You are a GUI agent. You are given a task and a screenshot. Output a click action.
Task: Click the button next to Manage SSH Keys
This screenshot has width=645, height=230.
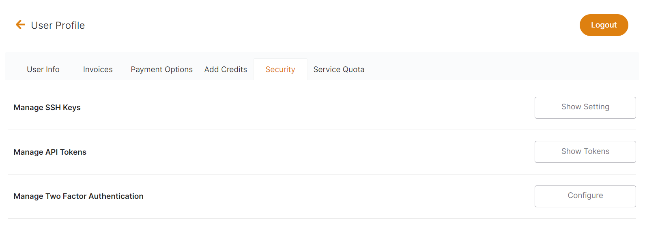pos(585,108)
